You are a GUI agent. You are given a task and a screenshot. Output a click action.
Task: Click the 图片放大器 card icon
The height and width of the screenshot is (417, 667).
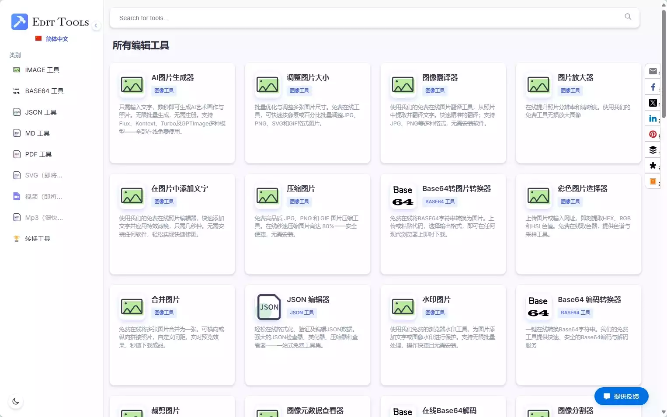538,85
